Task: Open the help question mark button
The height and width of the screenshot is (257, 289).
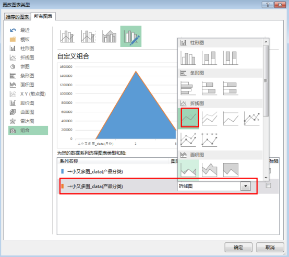Action: pos(268,5)
